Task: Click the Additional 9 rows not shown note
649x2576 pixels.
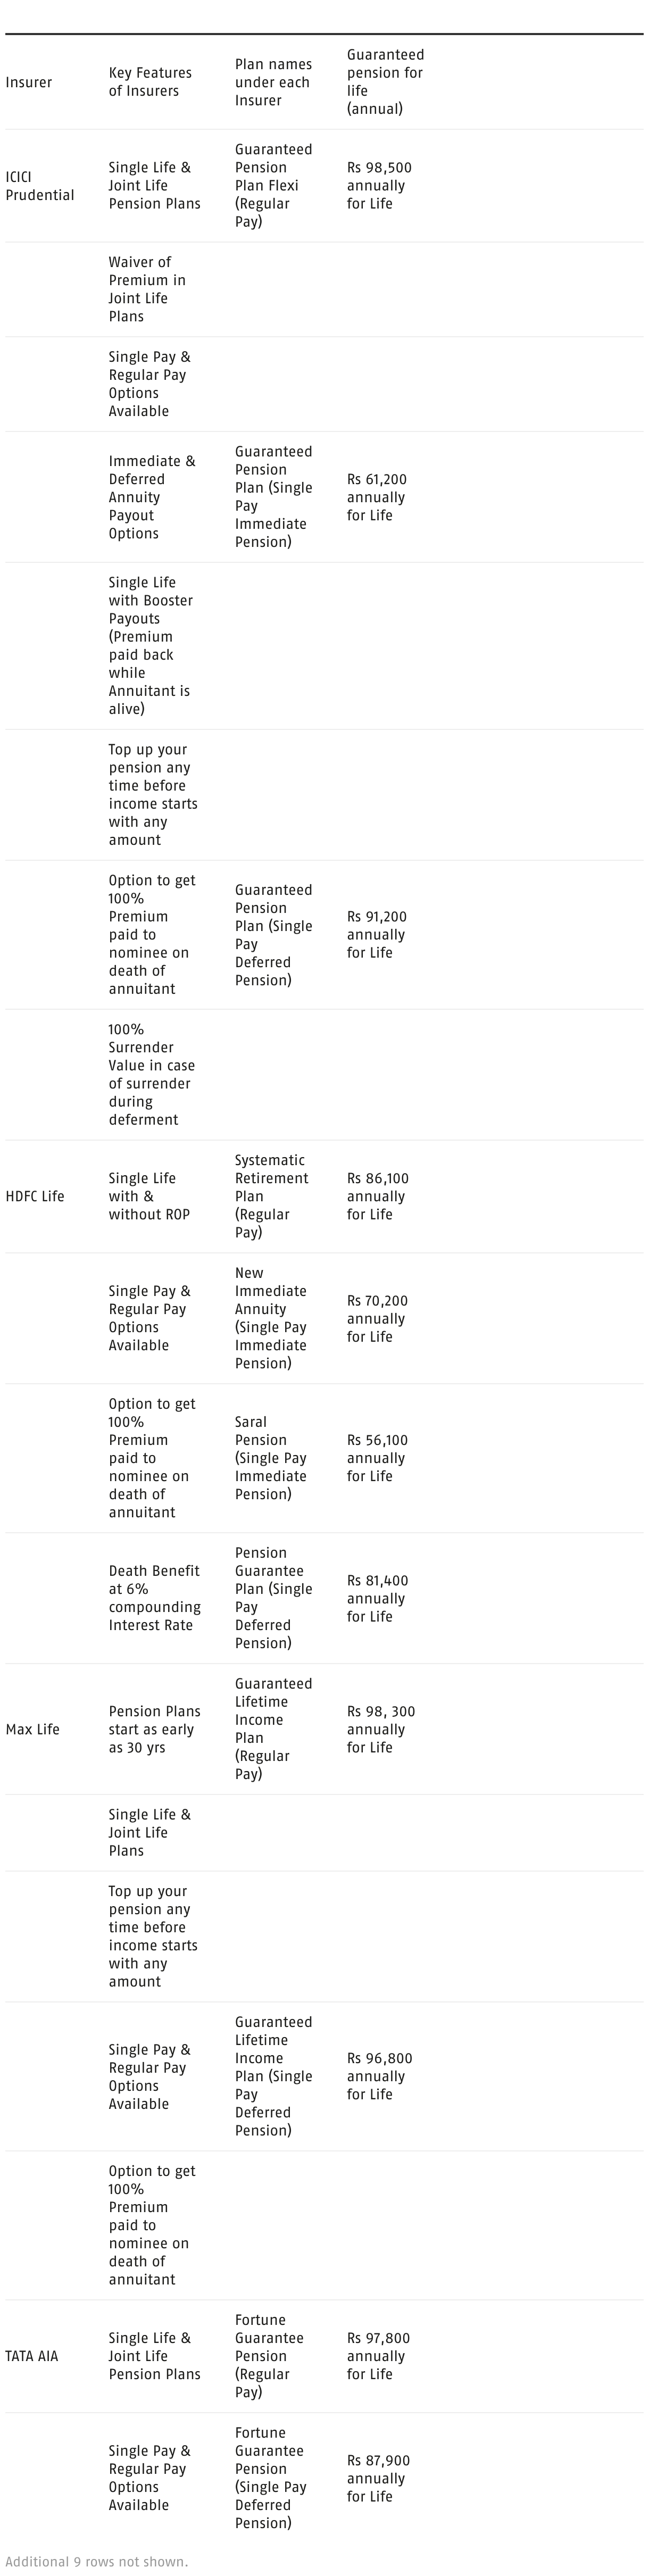Action: [96, 2561]
